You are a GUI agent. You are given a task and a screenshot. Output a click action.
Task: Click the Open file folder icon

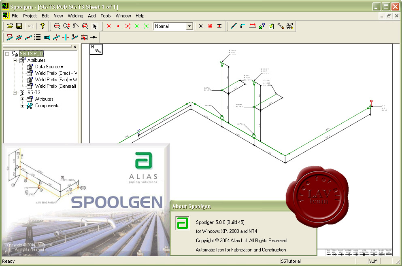tap(10, 26)
